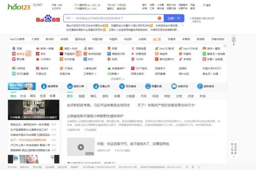Expand the 网页 search type dropdown
The height and width of the screenshot is (170, 256).
pos(70,18)
